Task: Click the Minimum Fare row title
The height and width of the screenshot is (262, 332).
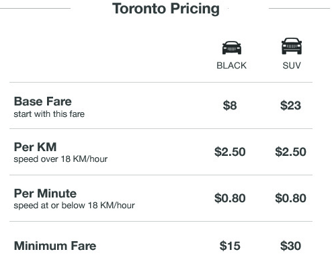Action: (x=55, y=246)
